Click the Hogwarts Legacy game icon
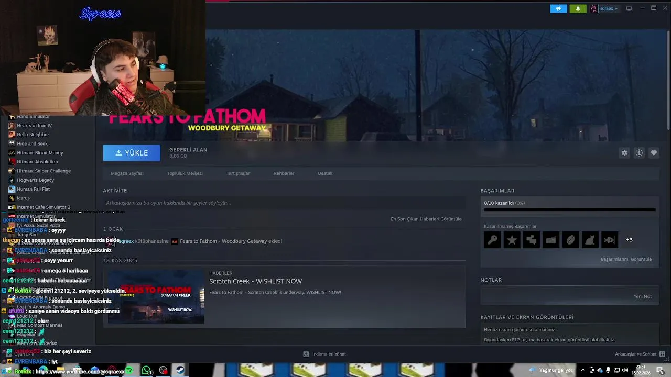The image size is (671, 377). pyautogui.click(x=12, y=180)
